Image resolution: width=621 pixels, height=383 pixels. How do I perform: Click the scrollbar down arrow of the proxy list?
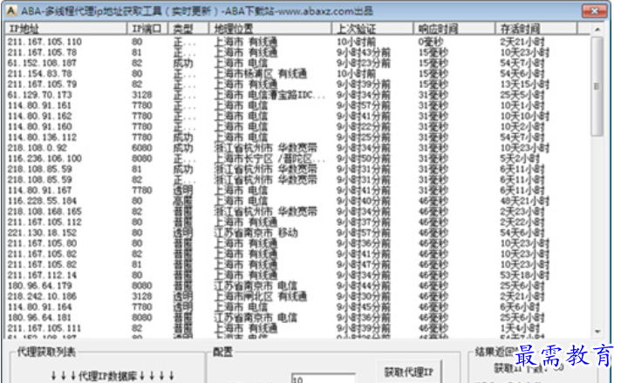pos(597,332)
